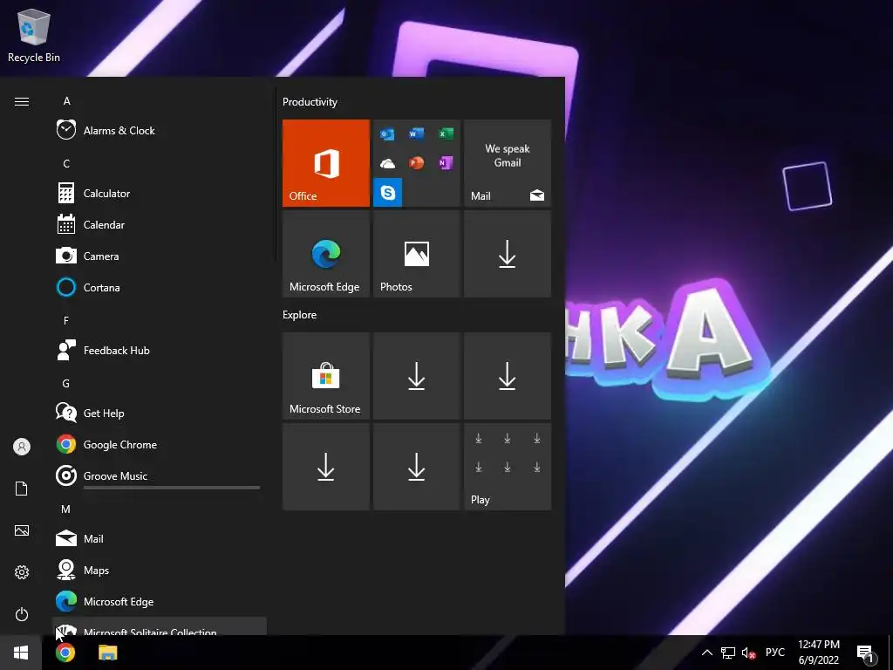Open OneNote icon in Office folder tile
Screen dimensions: 893x670
click(446, 163)
